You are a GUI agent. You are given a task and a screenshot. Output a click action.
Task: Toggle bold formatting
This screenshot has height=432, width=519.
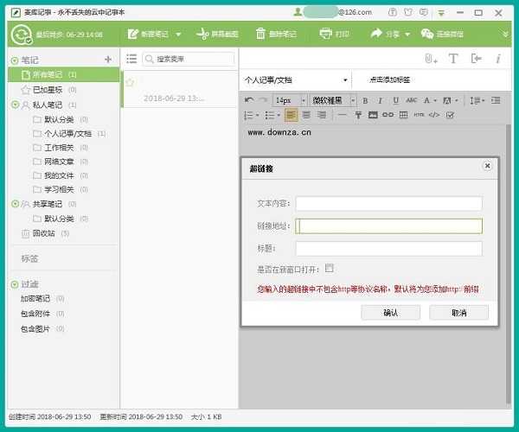point(366,100)
